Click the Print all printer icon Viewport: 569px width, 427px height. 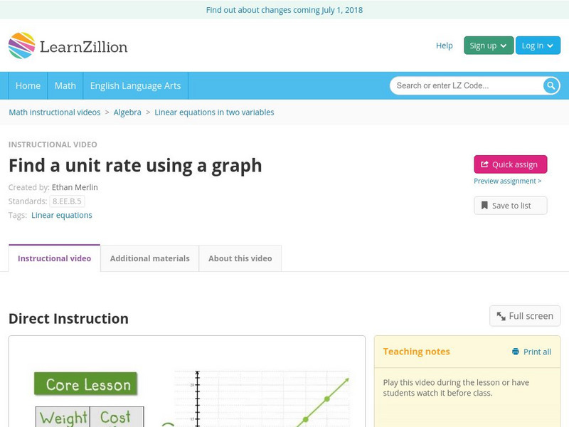click(x=516, y=352)
